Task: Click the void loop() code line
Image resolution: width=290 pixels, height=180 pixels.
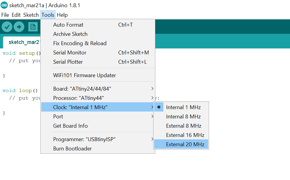Action: point(20,91)
